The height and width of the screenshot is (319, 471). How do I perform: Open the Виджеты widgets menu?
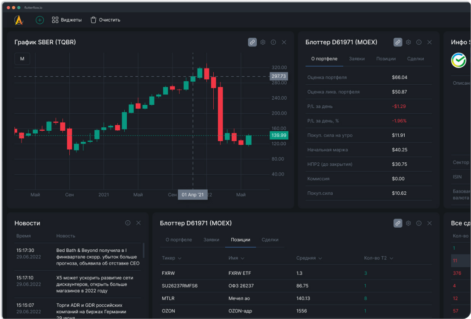coord(67,20)
